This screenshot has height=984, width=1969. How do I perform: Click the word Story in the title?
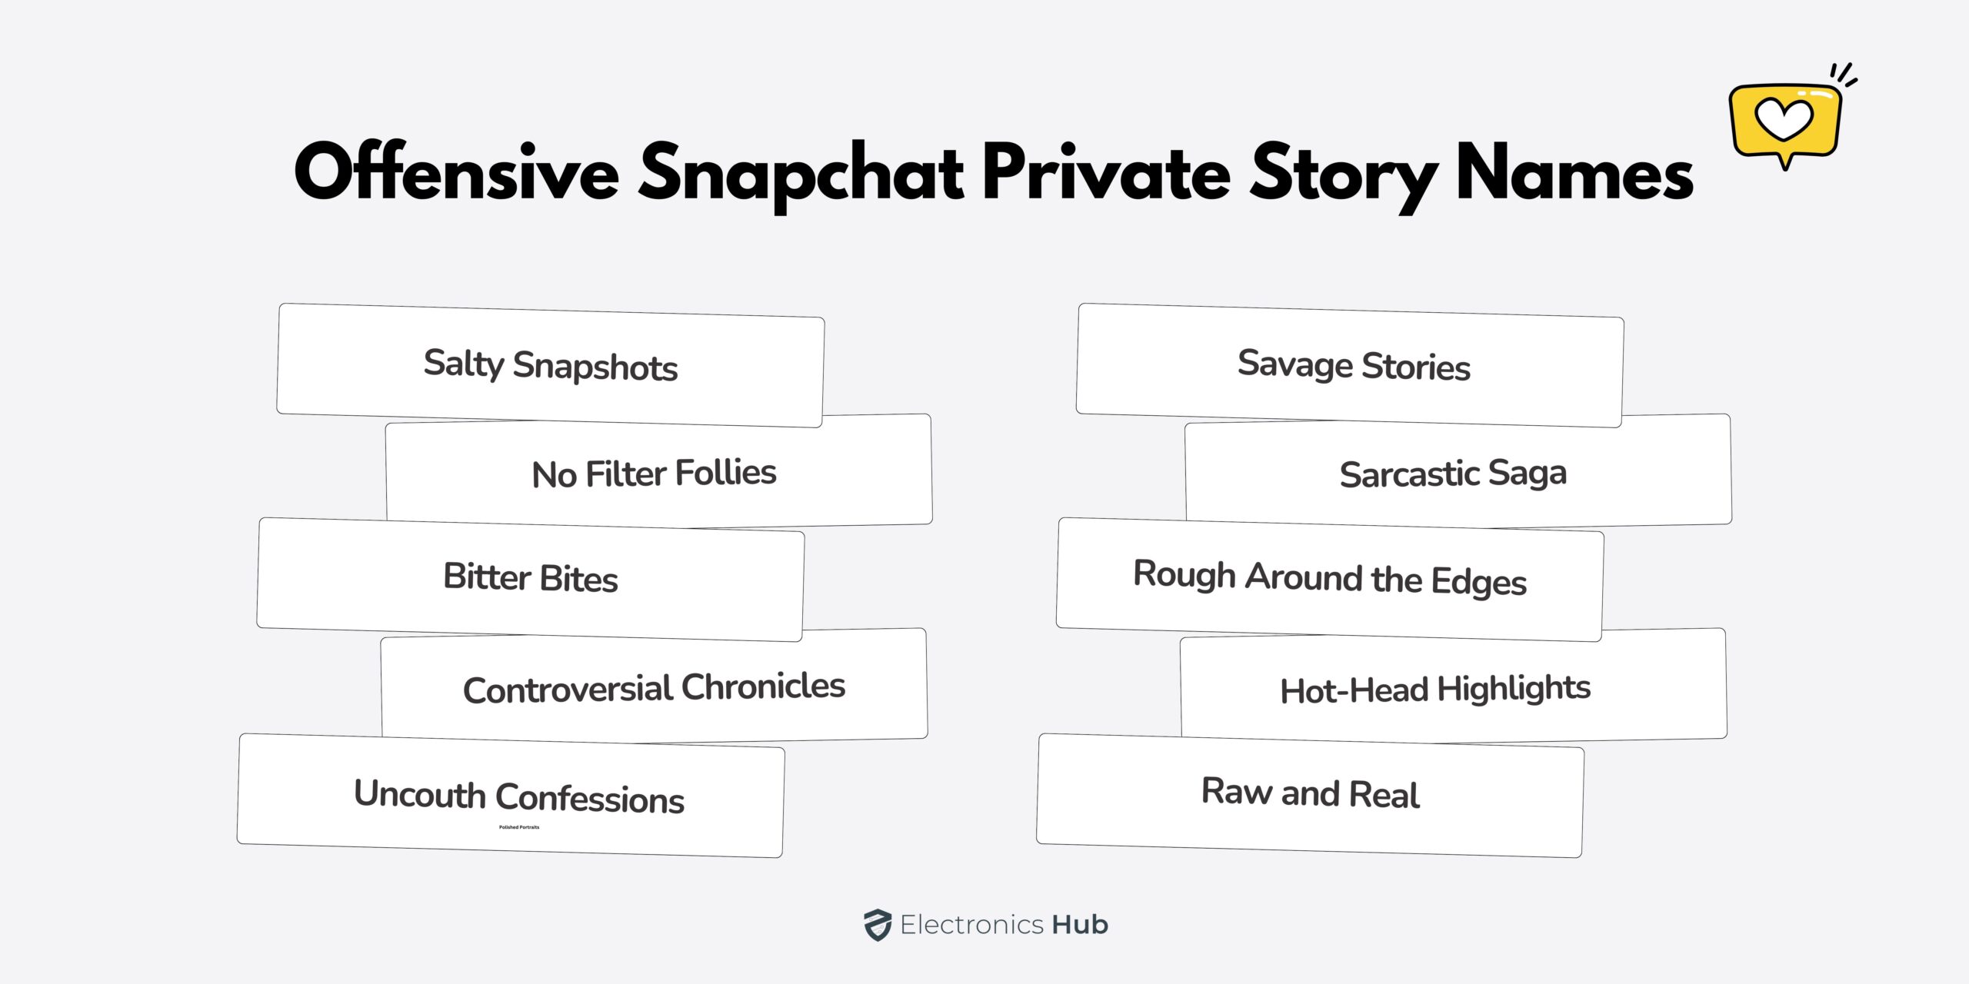(x=1344, y=174)
